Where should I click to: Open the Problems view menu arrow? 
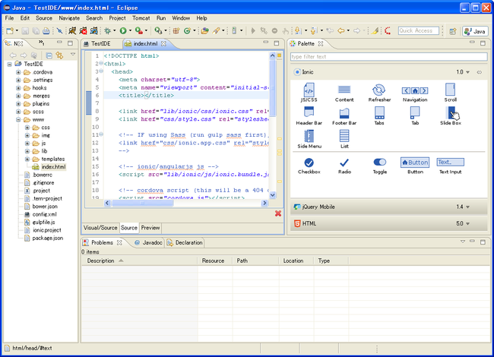463,242
